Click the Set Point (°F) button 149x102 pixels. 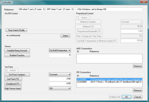13,79
